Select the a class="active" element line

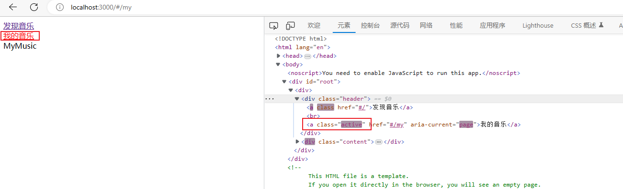[x=414, y=125]
